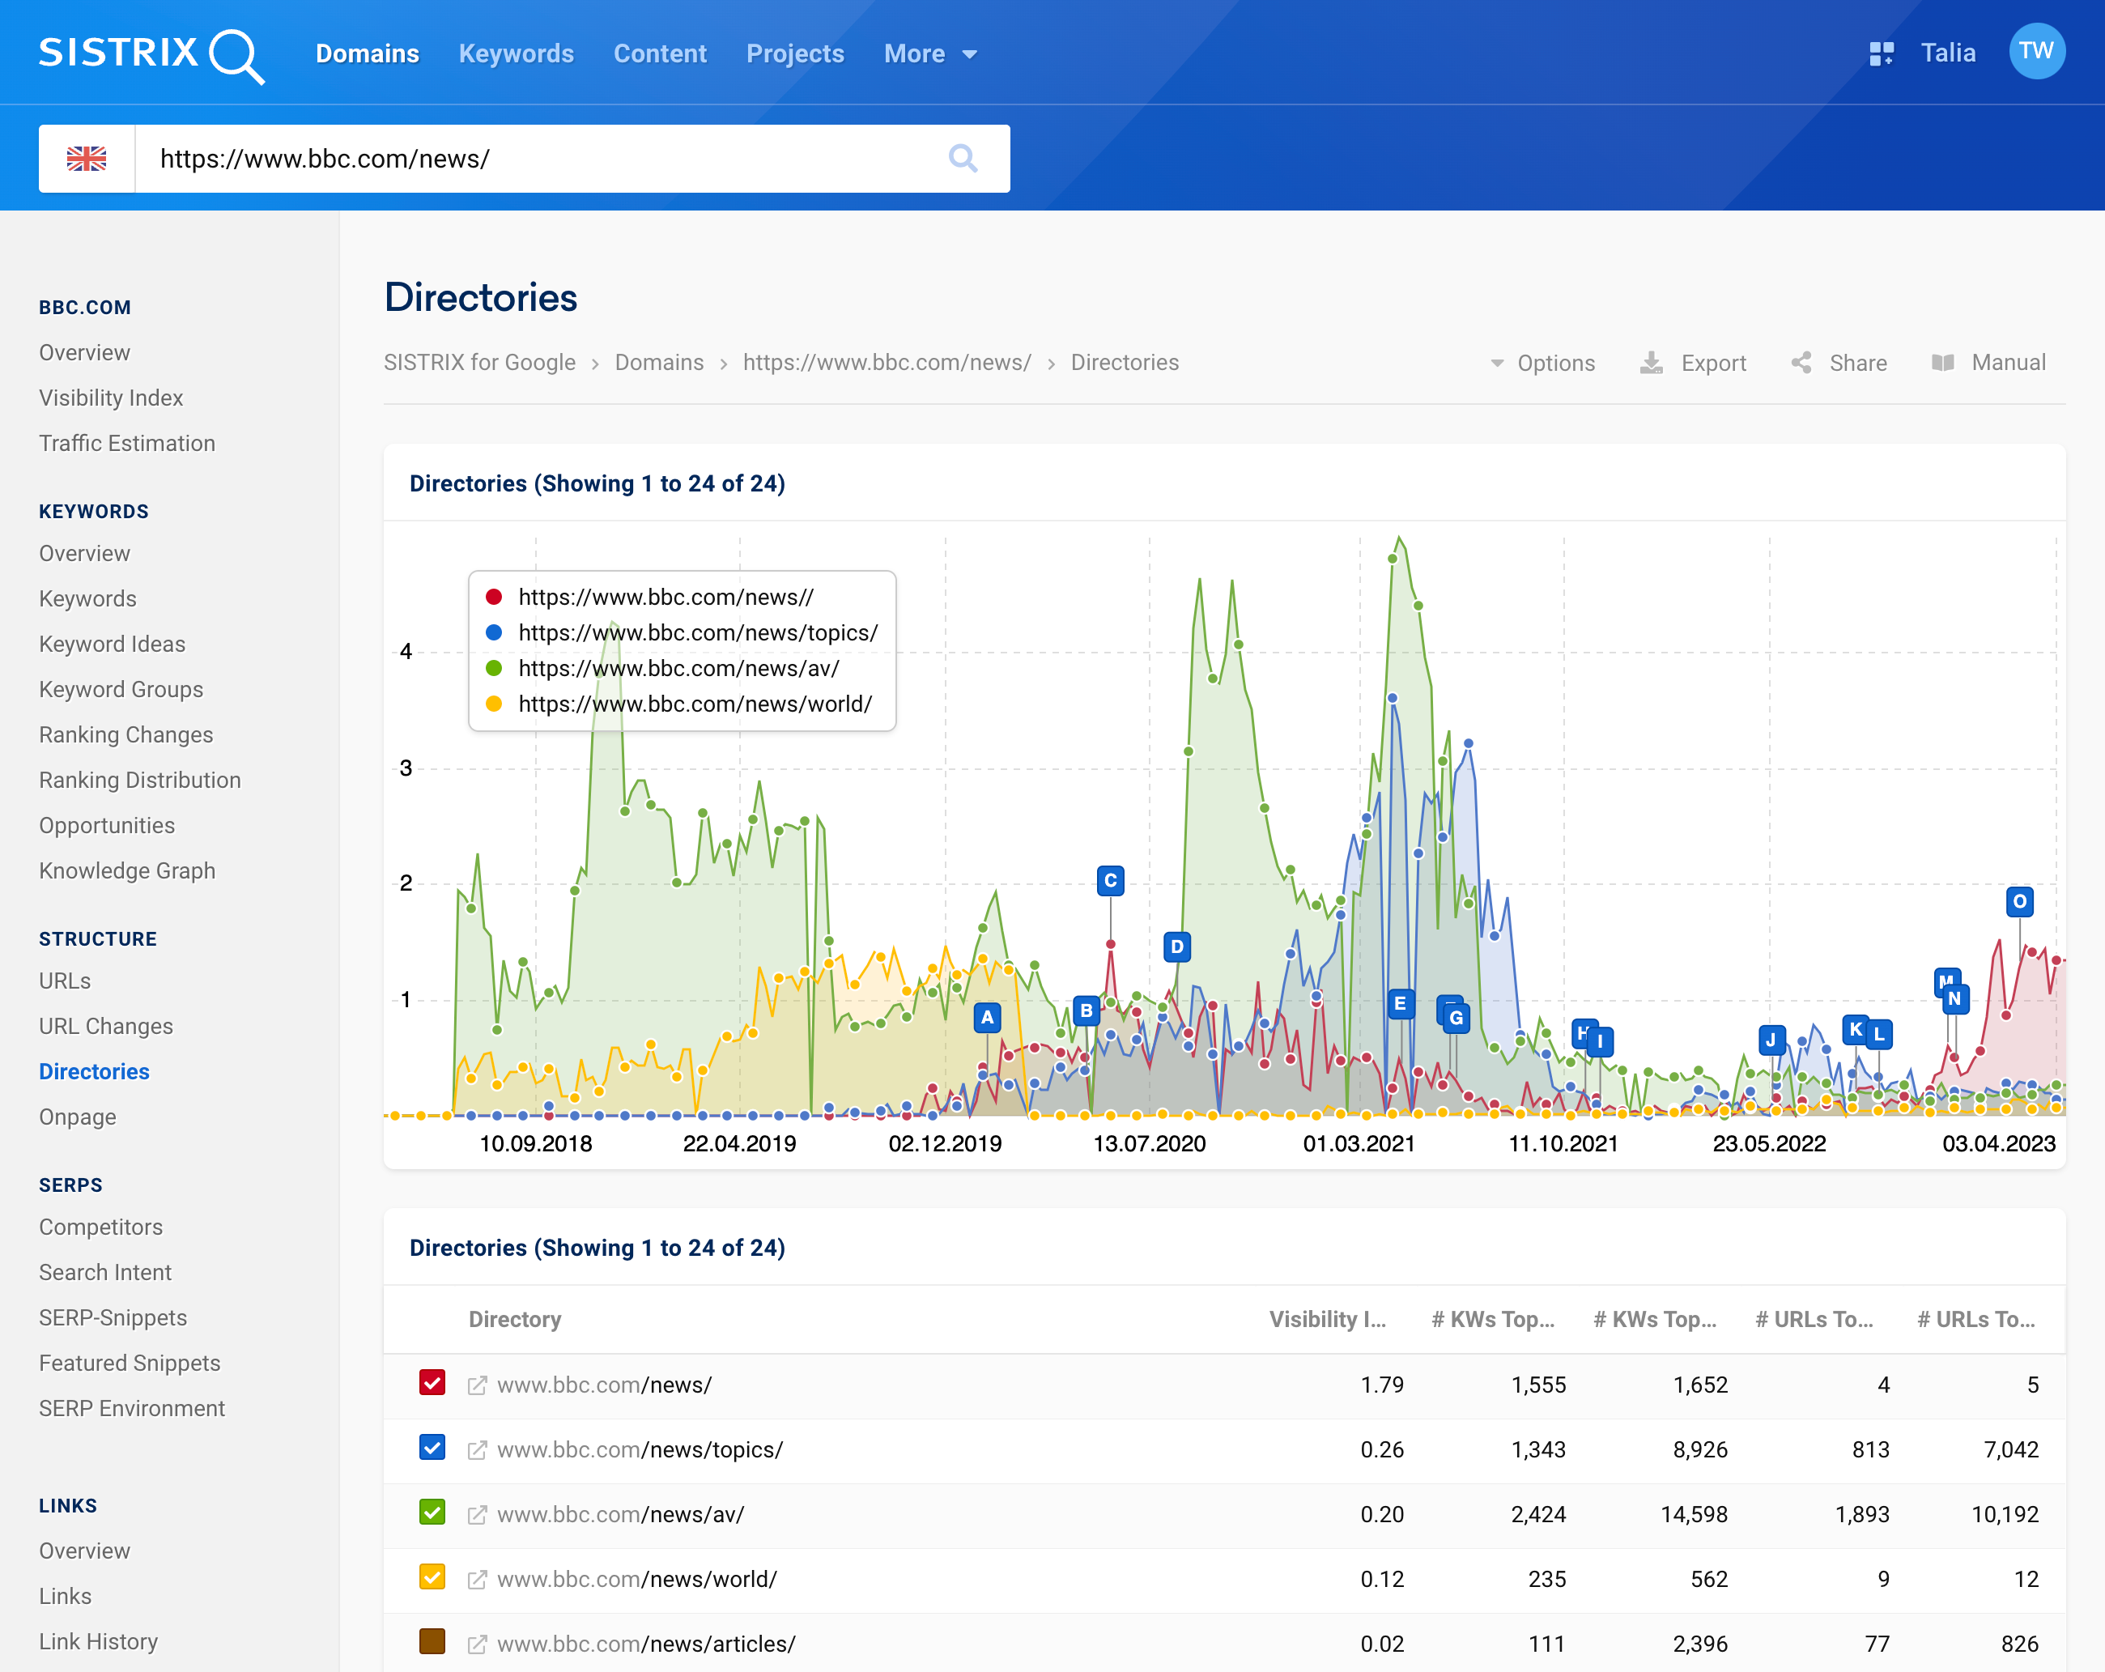This screenshot has height=1672, width=2105.
Task: Click the Manual button label
Action: coord(2009,362)
